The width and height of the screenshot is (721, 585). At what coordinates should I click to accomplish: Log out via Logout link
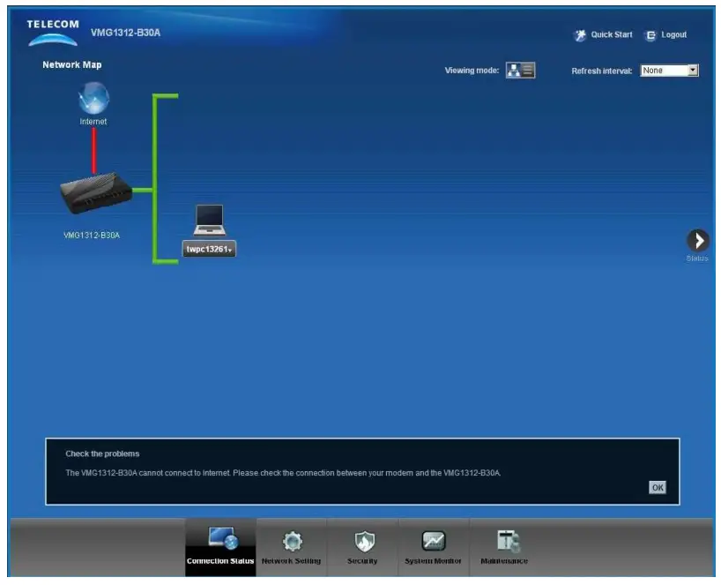[673, 34]
